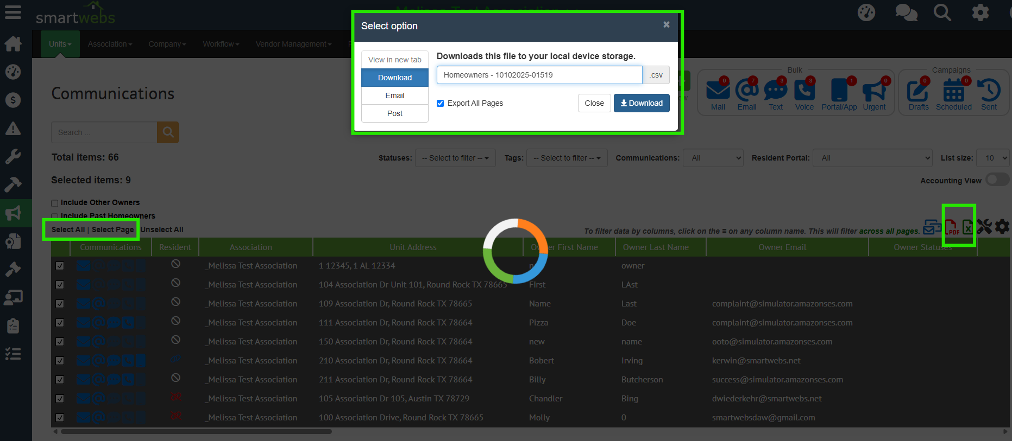Enable Include Other Owners checkbox
This screenshot has width=1012, height=441.
pos(55,203)
